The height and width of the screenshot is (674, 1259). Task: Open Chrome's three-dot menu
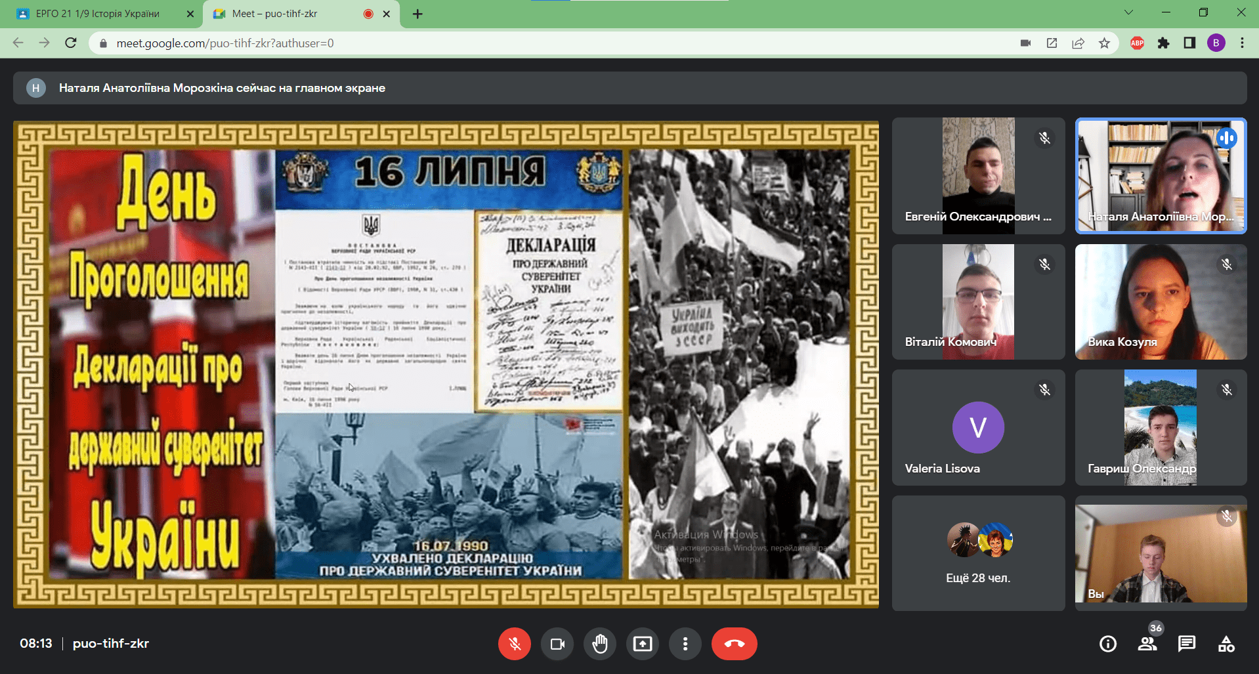1242,43
